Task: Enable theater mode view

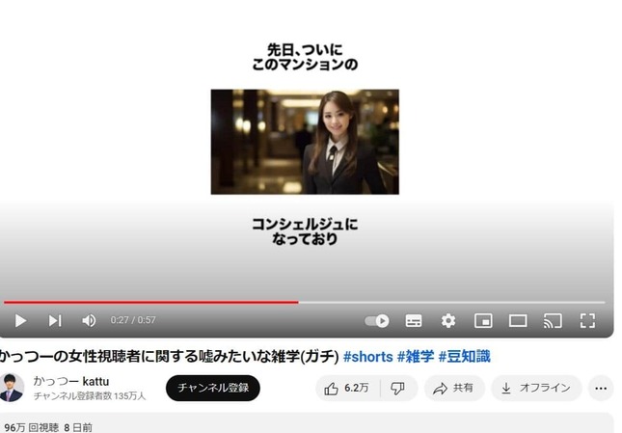Action: tap(518, 320)
